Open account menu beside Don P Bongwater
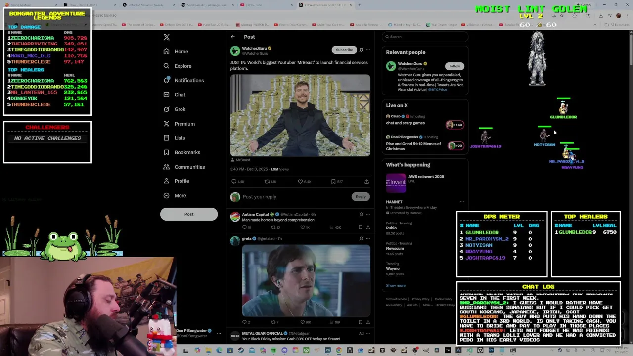 tap(219, 333)
